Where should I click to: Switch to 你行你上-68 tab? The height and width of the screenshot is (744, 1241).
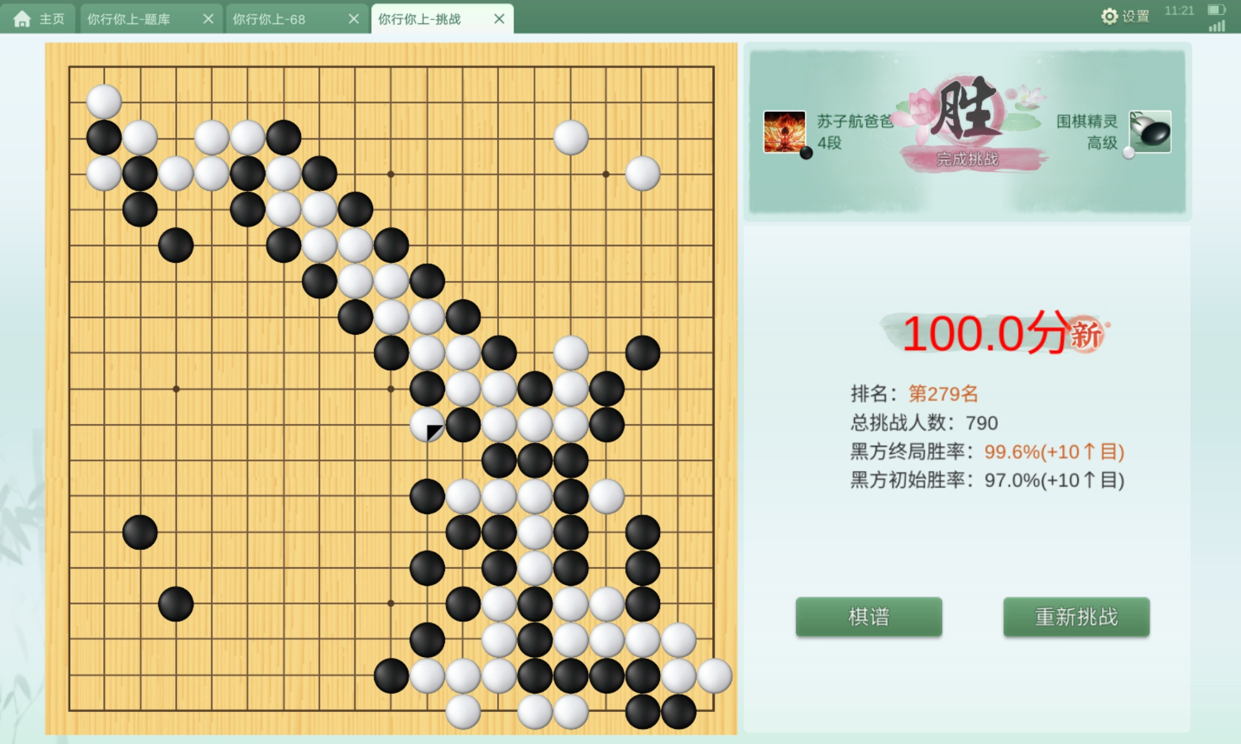[x=269, y=19]
